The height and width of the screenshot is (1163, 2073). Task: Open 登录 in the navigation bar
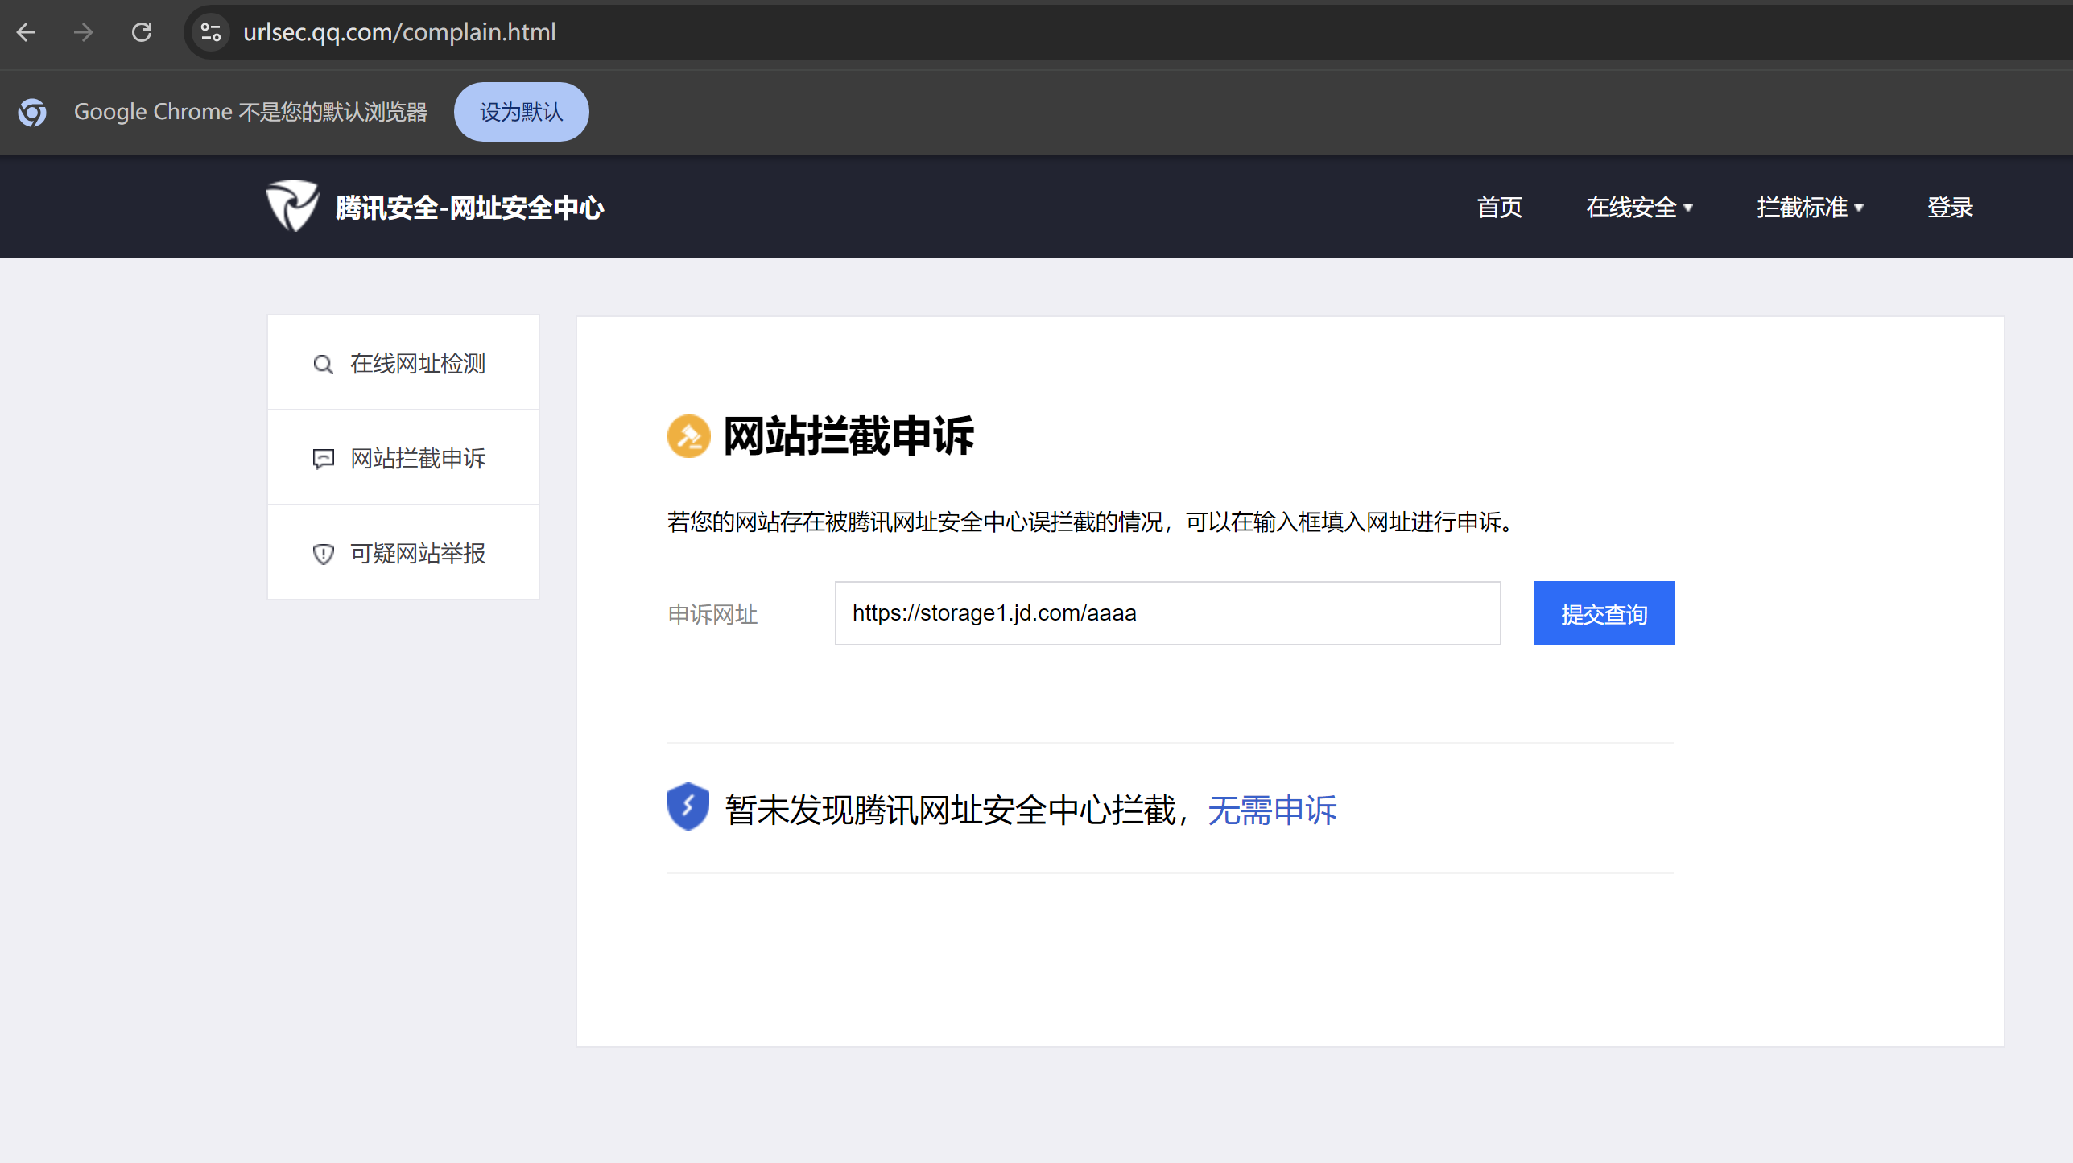1950,208
